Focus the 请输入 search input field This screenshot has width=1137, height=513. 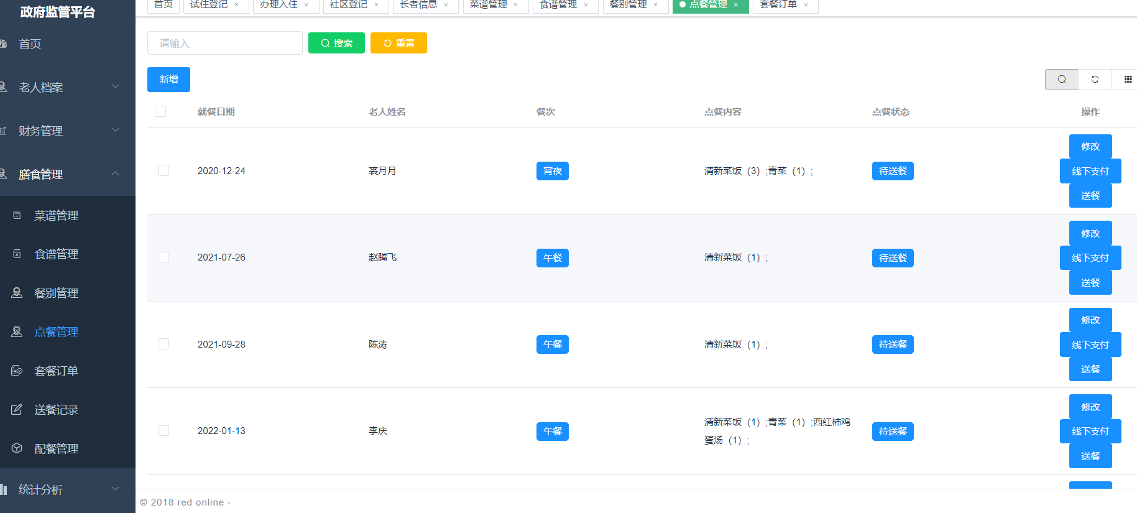coord(224,43)
